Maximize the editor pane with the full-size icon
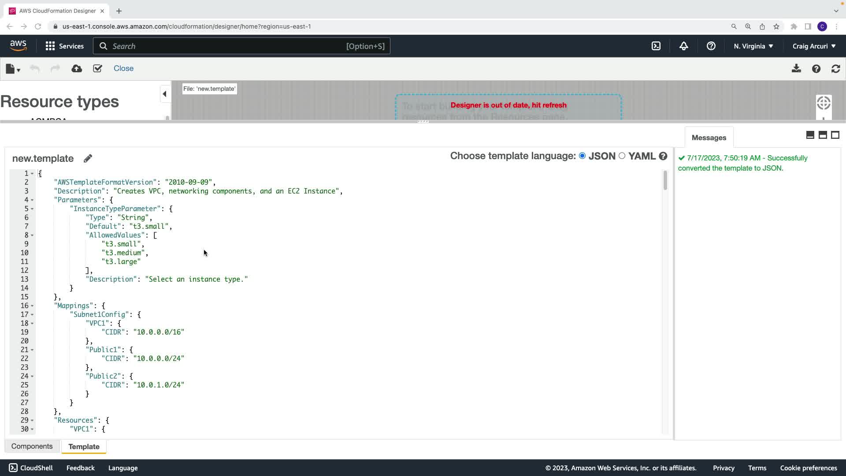 point(835,135)
